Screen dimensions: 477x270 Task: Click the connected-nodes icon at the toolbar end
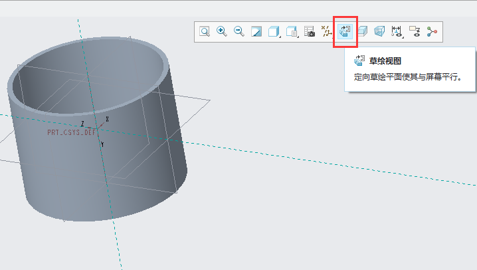(x=432, y=31)
